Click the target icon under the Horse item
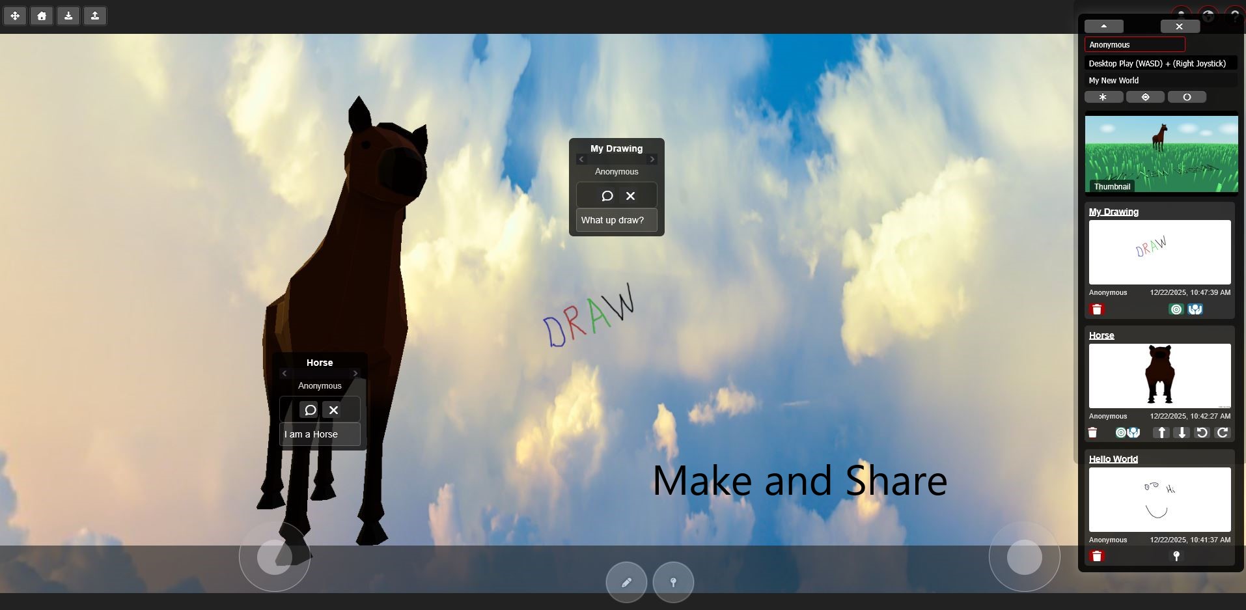 (1120, 432)
